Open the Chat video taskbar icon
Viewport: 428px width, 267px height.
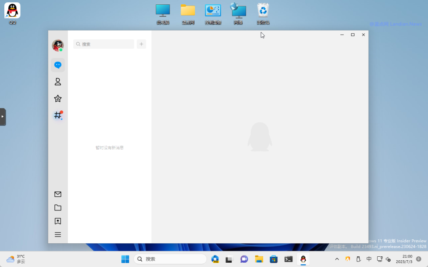coord(244,259)
